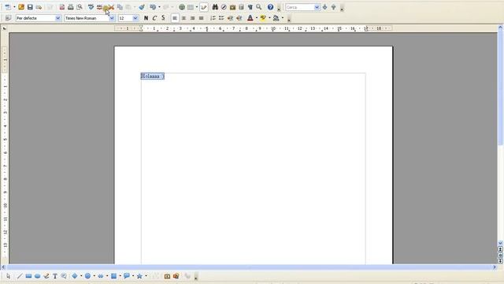Screen dimensions: 504x284
Task: Click the Increase Indent icon
Action: (239, 18)
